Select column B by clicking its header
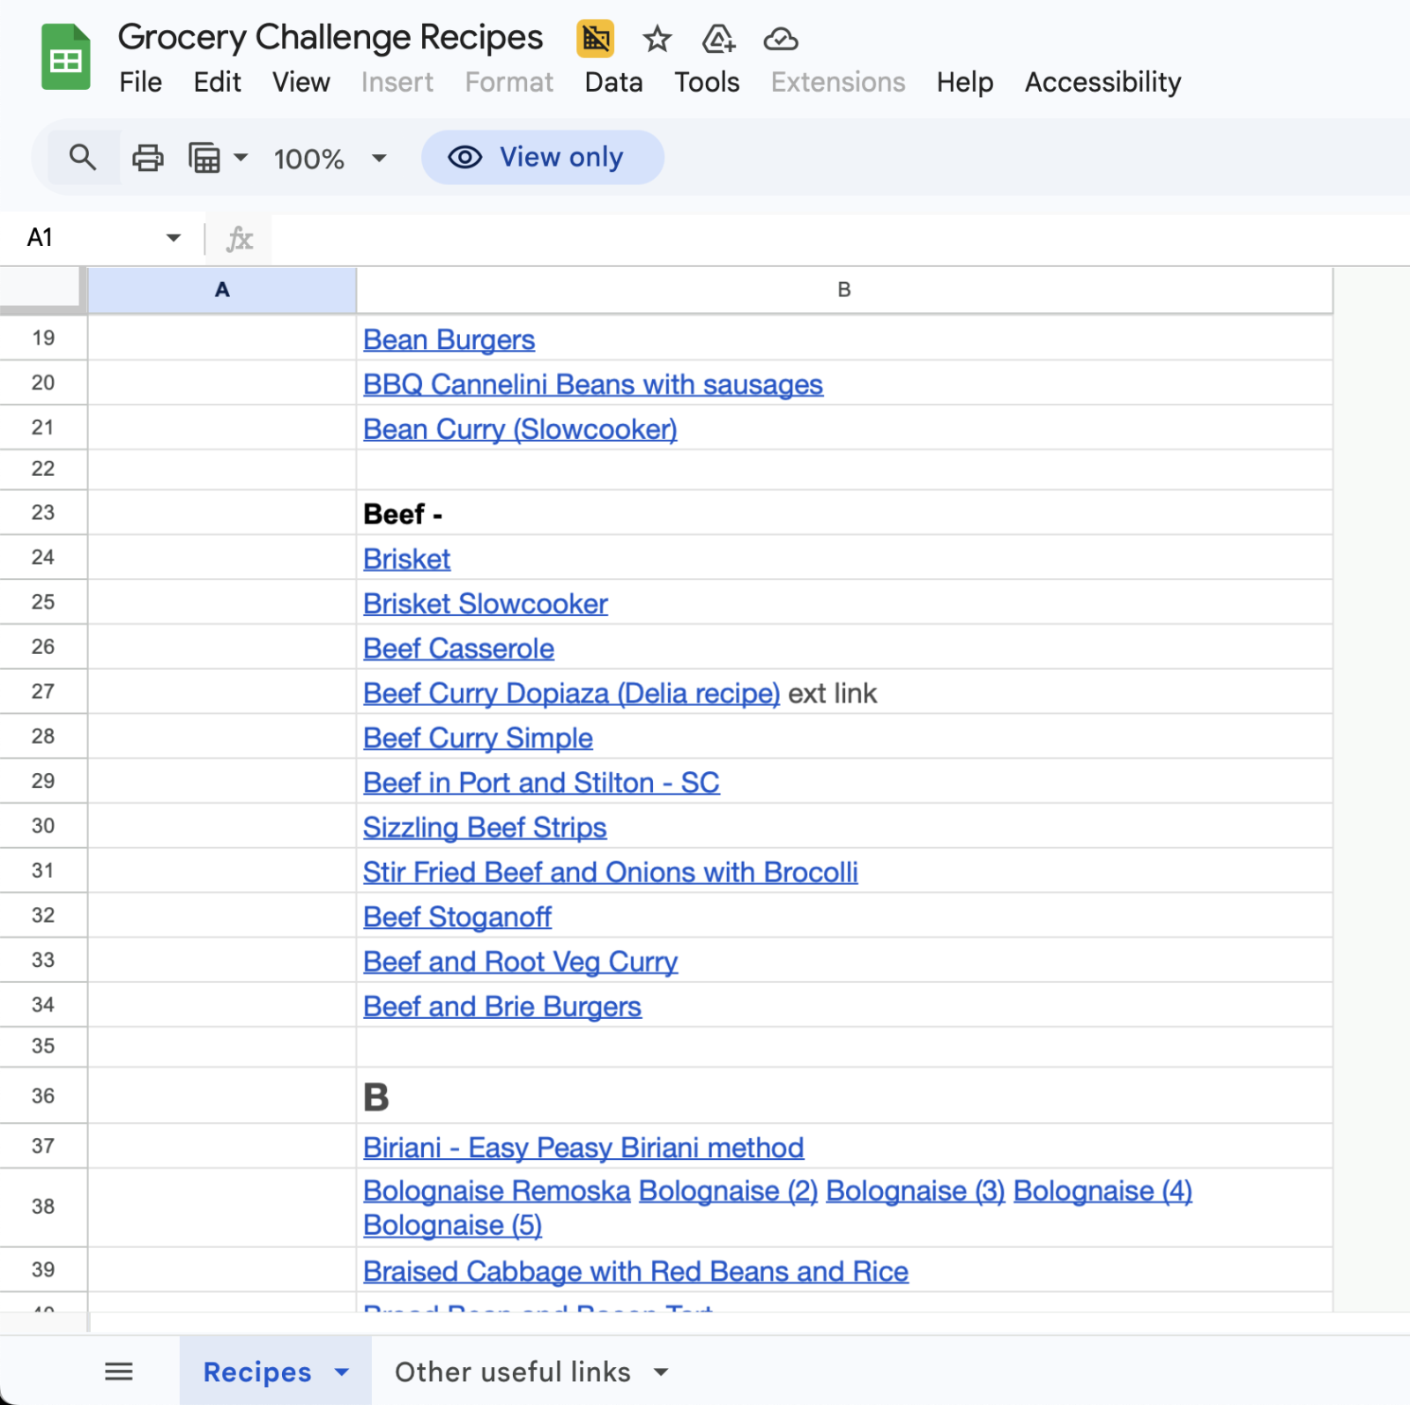Image resolution: width=1410 pixels, height=1405 pixels. [843, 288]
